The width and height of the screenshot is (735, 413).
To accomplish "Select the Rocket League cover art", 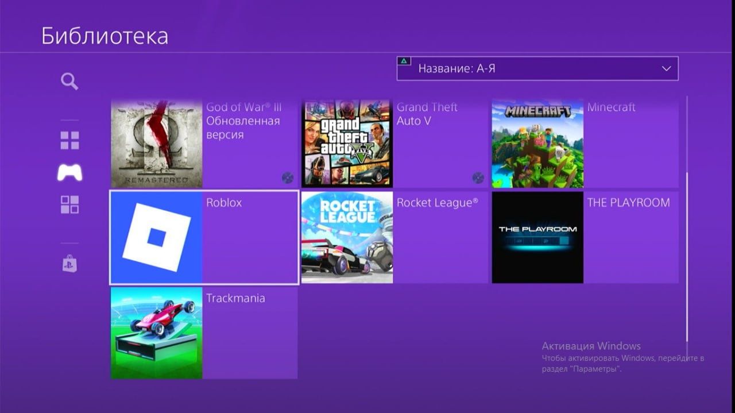I will (x=347, y=238).
